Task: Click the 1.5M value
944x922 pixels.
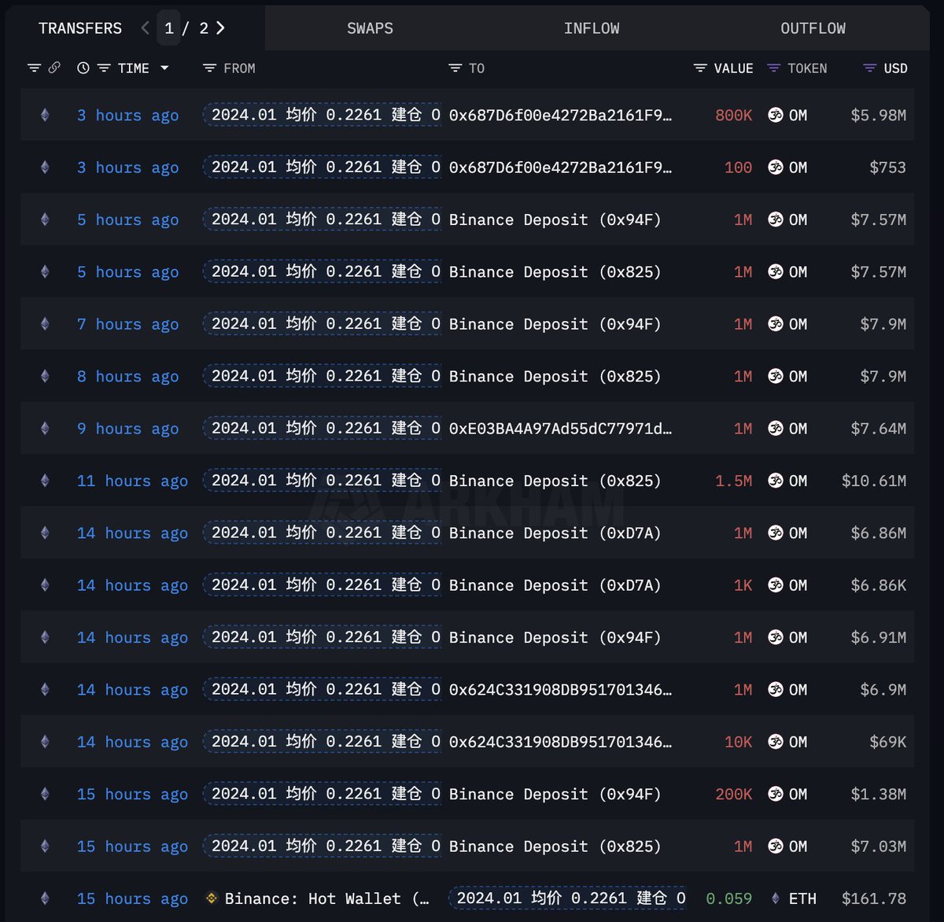Action: 733,481
